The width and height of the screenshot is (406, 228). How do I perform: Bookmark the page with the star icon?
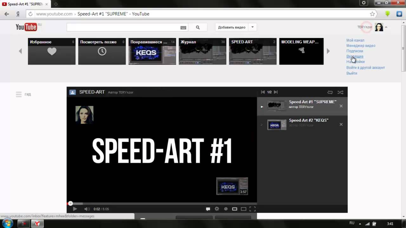tap(372, 14)
